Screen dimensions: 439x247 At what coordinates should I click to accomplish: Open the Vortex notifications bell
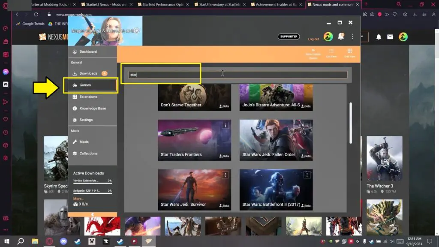tap(341, 36)
